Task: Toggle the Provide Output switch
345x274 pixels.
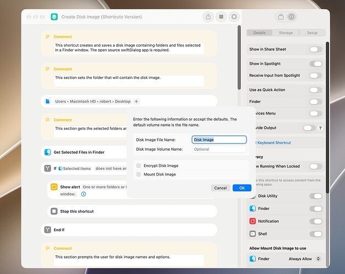Action: point(309,128)
